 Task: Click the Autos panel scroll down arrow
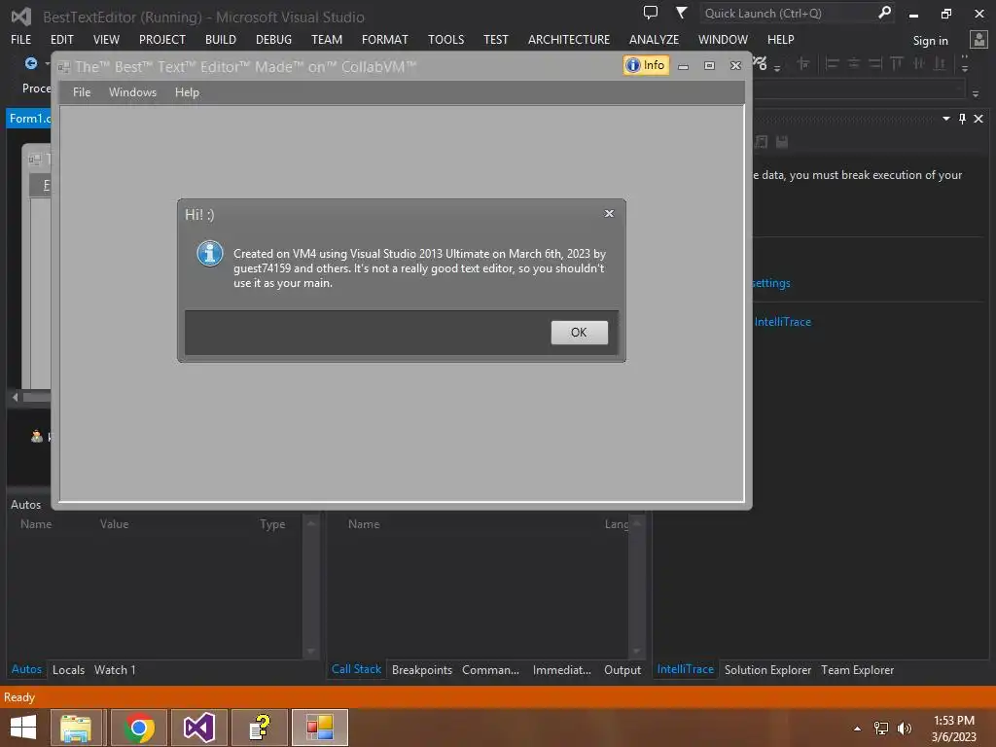point(310,651)
